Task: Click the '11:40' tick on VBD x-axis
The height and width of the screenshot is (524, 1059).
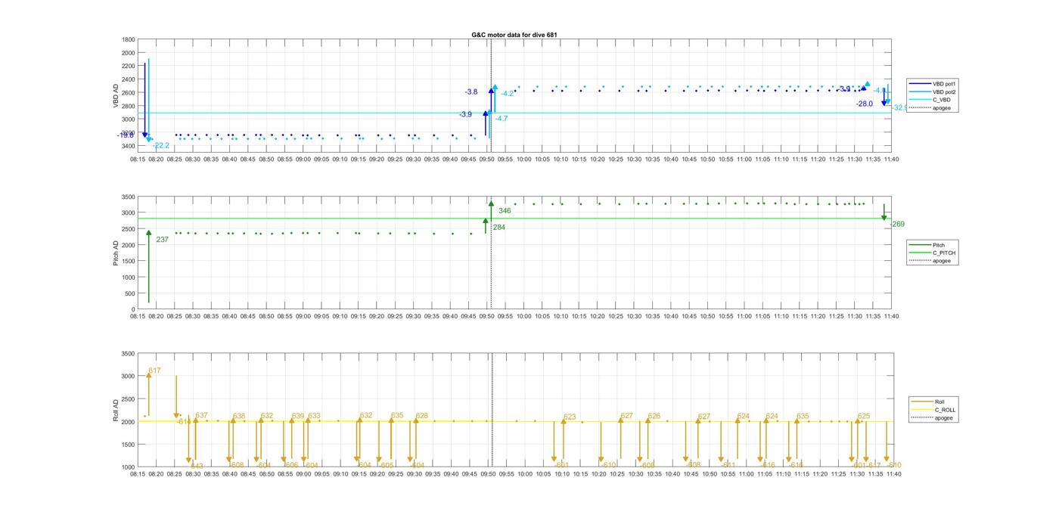Action: pyautogui.click(x=891, y=160)
